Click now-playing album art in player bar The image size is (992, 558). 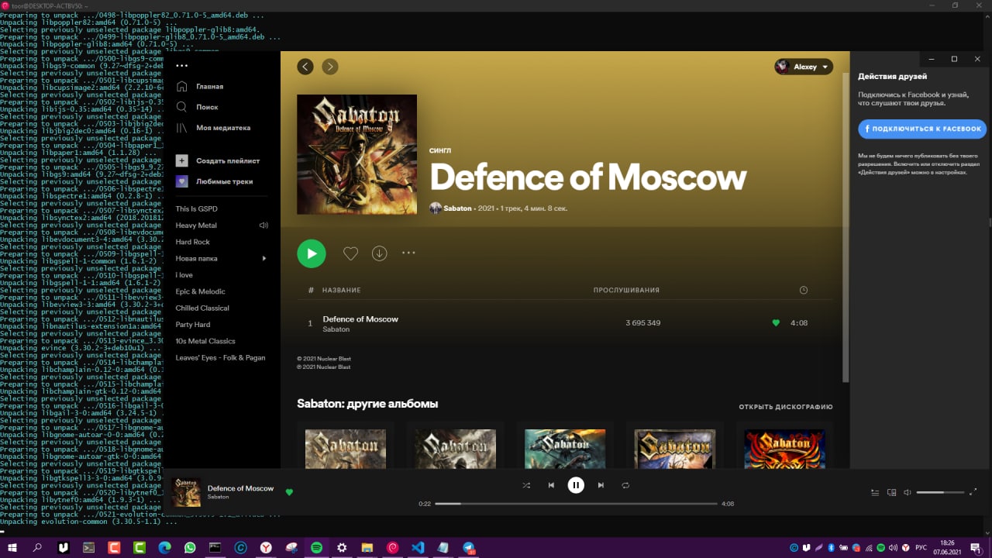pyautogui.click(x=186, y=492)
